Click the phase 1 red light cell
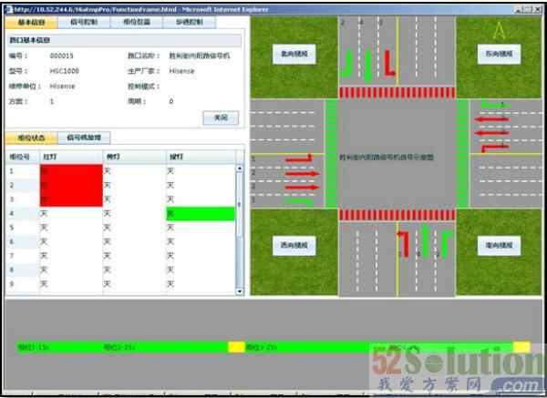Viewport: 547px width, 398px height. coord(69,171)
